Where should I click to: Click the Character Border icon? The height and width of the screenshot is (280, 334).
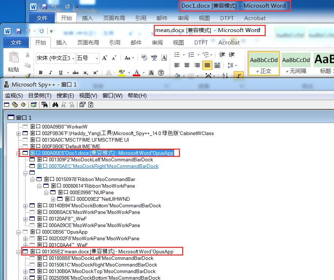[164, 58]
